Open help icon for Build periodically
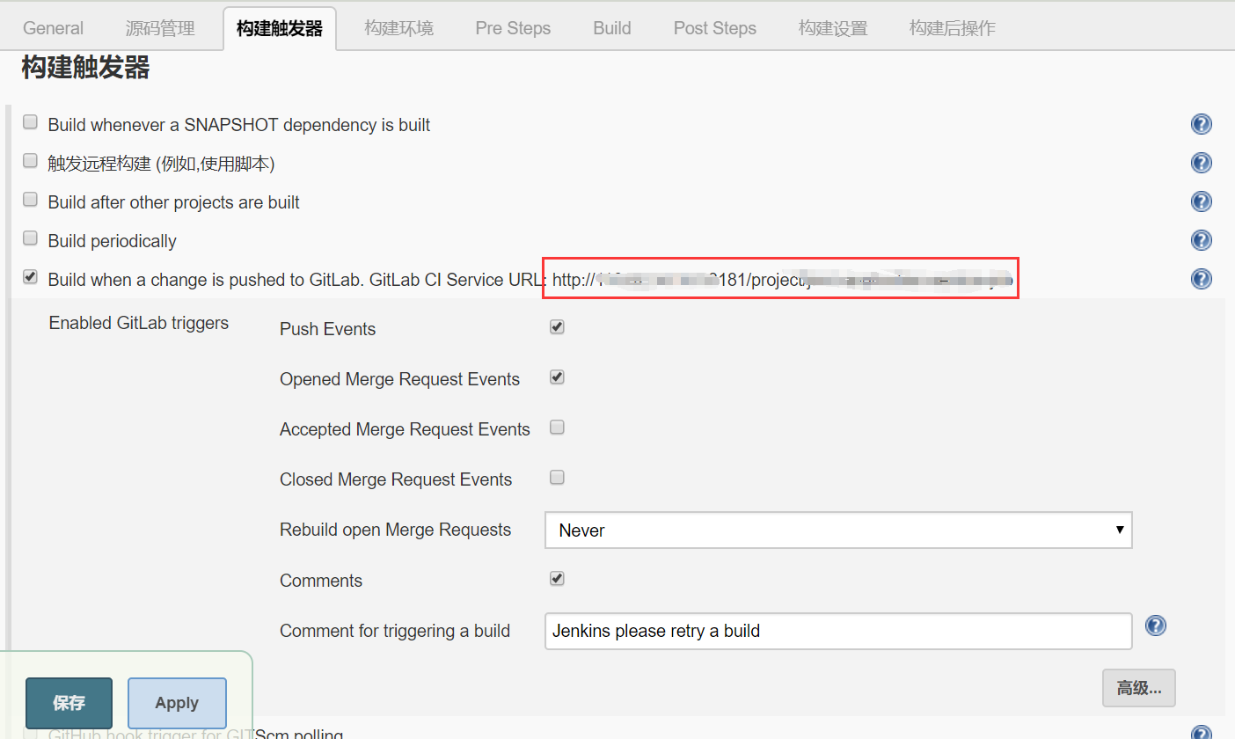The image size is (1235, 739). (x=1202, y=240)
